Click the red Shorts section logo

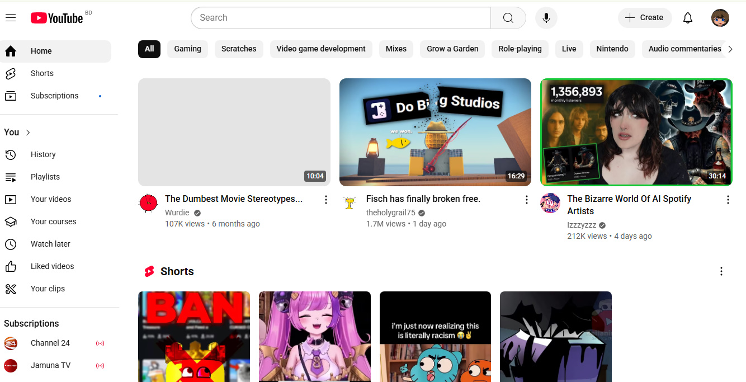tap(149, 271)
